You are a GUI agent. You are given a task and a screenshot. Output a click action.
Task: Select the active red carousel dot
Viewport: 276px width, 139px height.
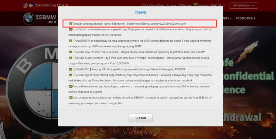coord(130,133)
